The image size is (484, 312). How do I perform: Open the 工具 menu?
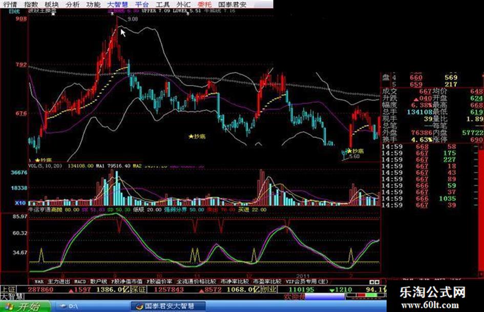[x=163, y=4]
